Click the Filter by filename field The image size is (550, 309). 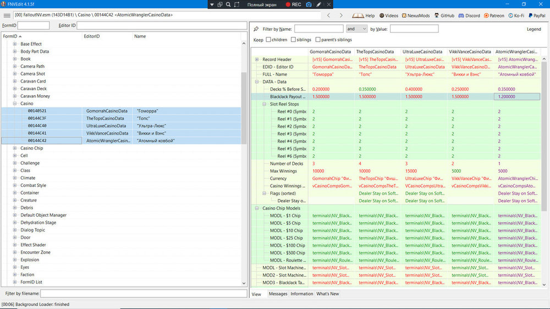pos(144,293)
